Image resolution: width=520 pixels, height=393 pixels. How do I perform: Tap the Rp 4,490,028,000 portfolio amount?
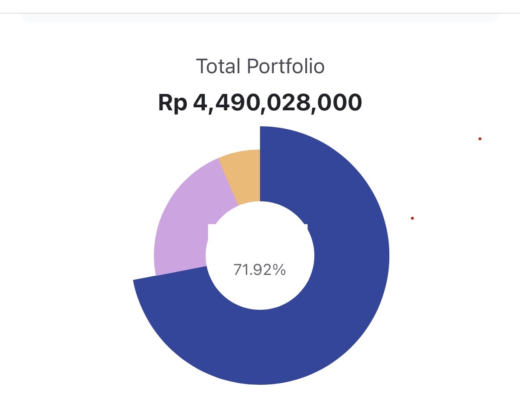click(x=260, y=103)
